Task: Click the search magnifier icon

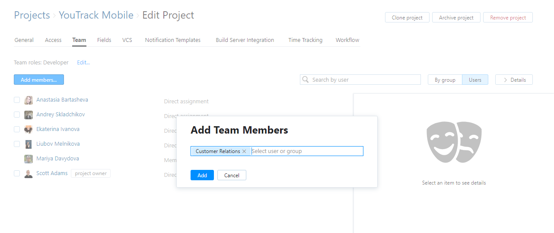Action: pyautogui.click(x=306, y=80)
